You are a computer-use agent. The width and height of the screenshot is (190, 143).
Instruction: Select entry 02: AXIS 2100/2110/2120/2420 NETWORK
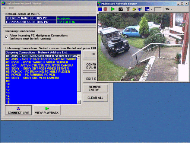(x=41, y=59)
